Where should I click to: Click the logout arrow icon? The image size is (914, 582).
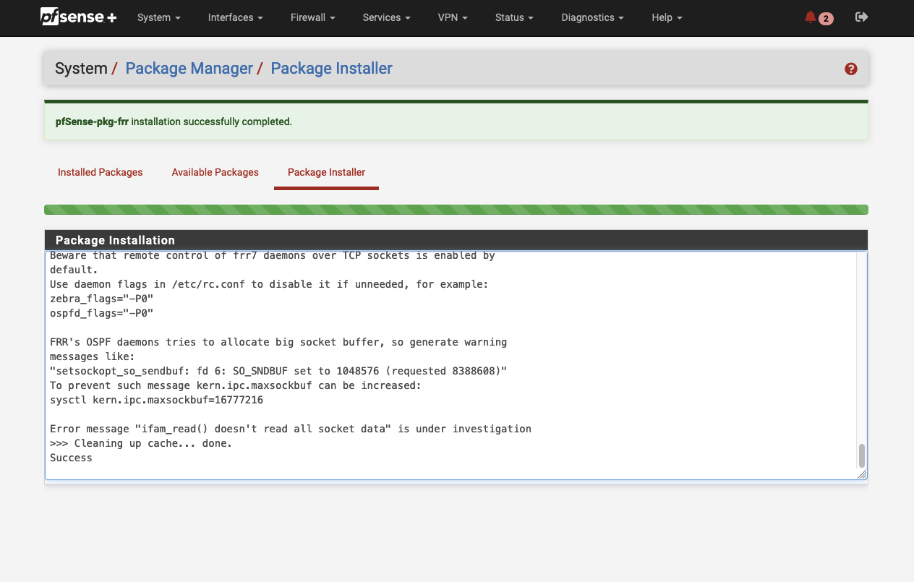(x=861, y=17)
